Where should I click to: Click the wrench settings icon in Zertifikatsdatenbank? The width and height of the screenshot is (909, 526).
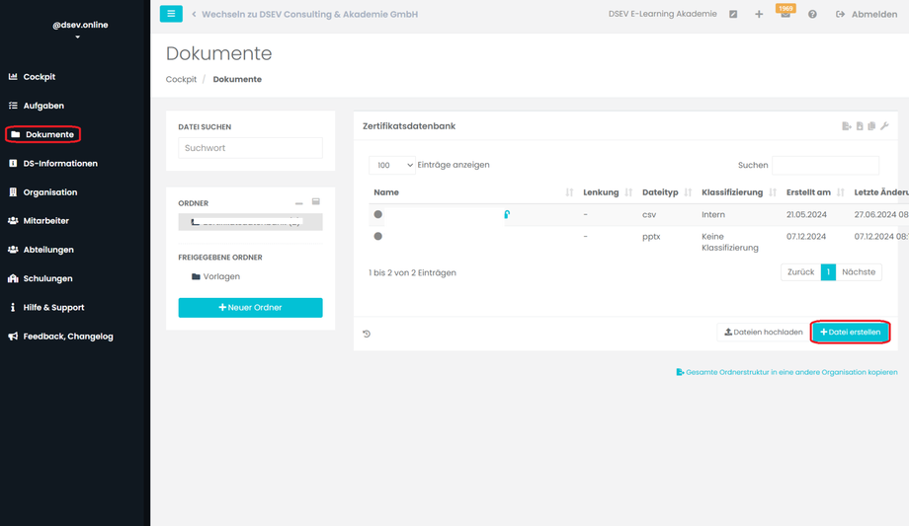884,126
